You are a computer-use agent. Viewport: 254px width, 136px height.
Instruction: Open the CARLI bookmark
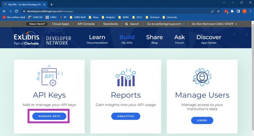pyautogui.click(x=51, y=17)
